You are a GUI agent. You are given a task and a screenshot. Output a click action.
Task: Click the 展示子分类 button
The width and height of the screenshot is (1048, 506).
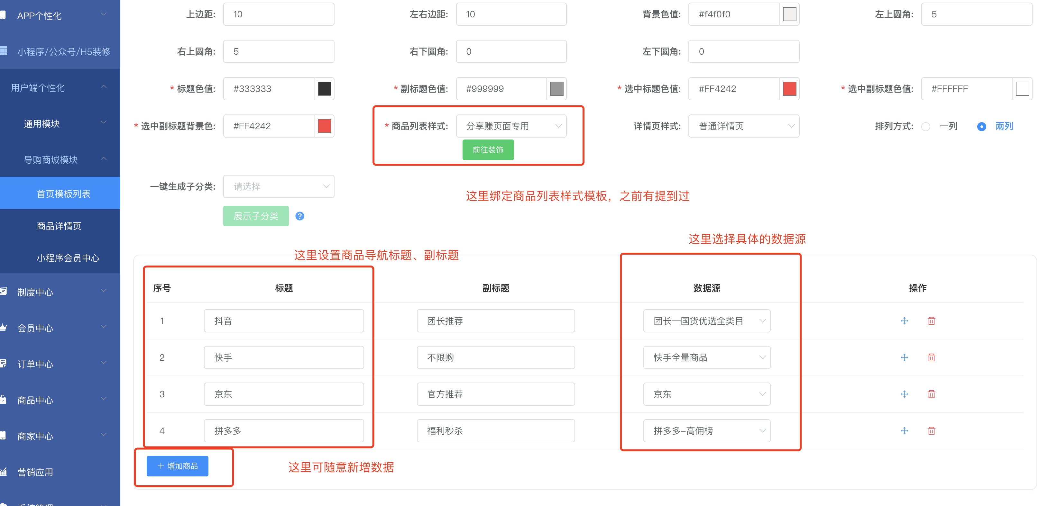pos(255,216)
